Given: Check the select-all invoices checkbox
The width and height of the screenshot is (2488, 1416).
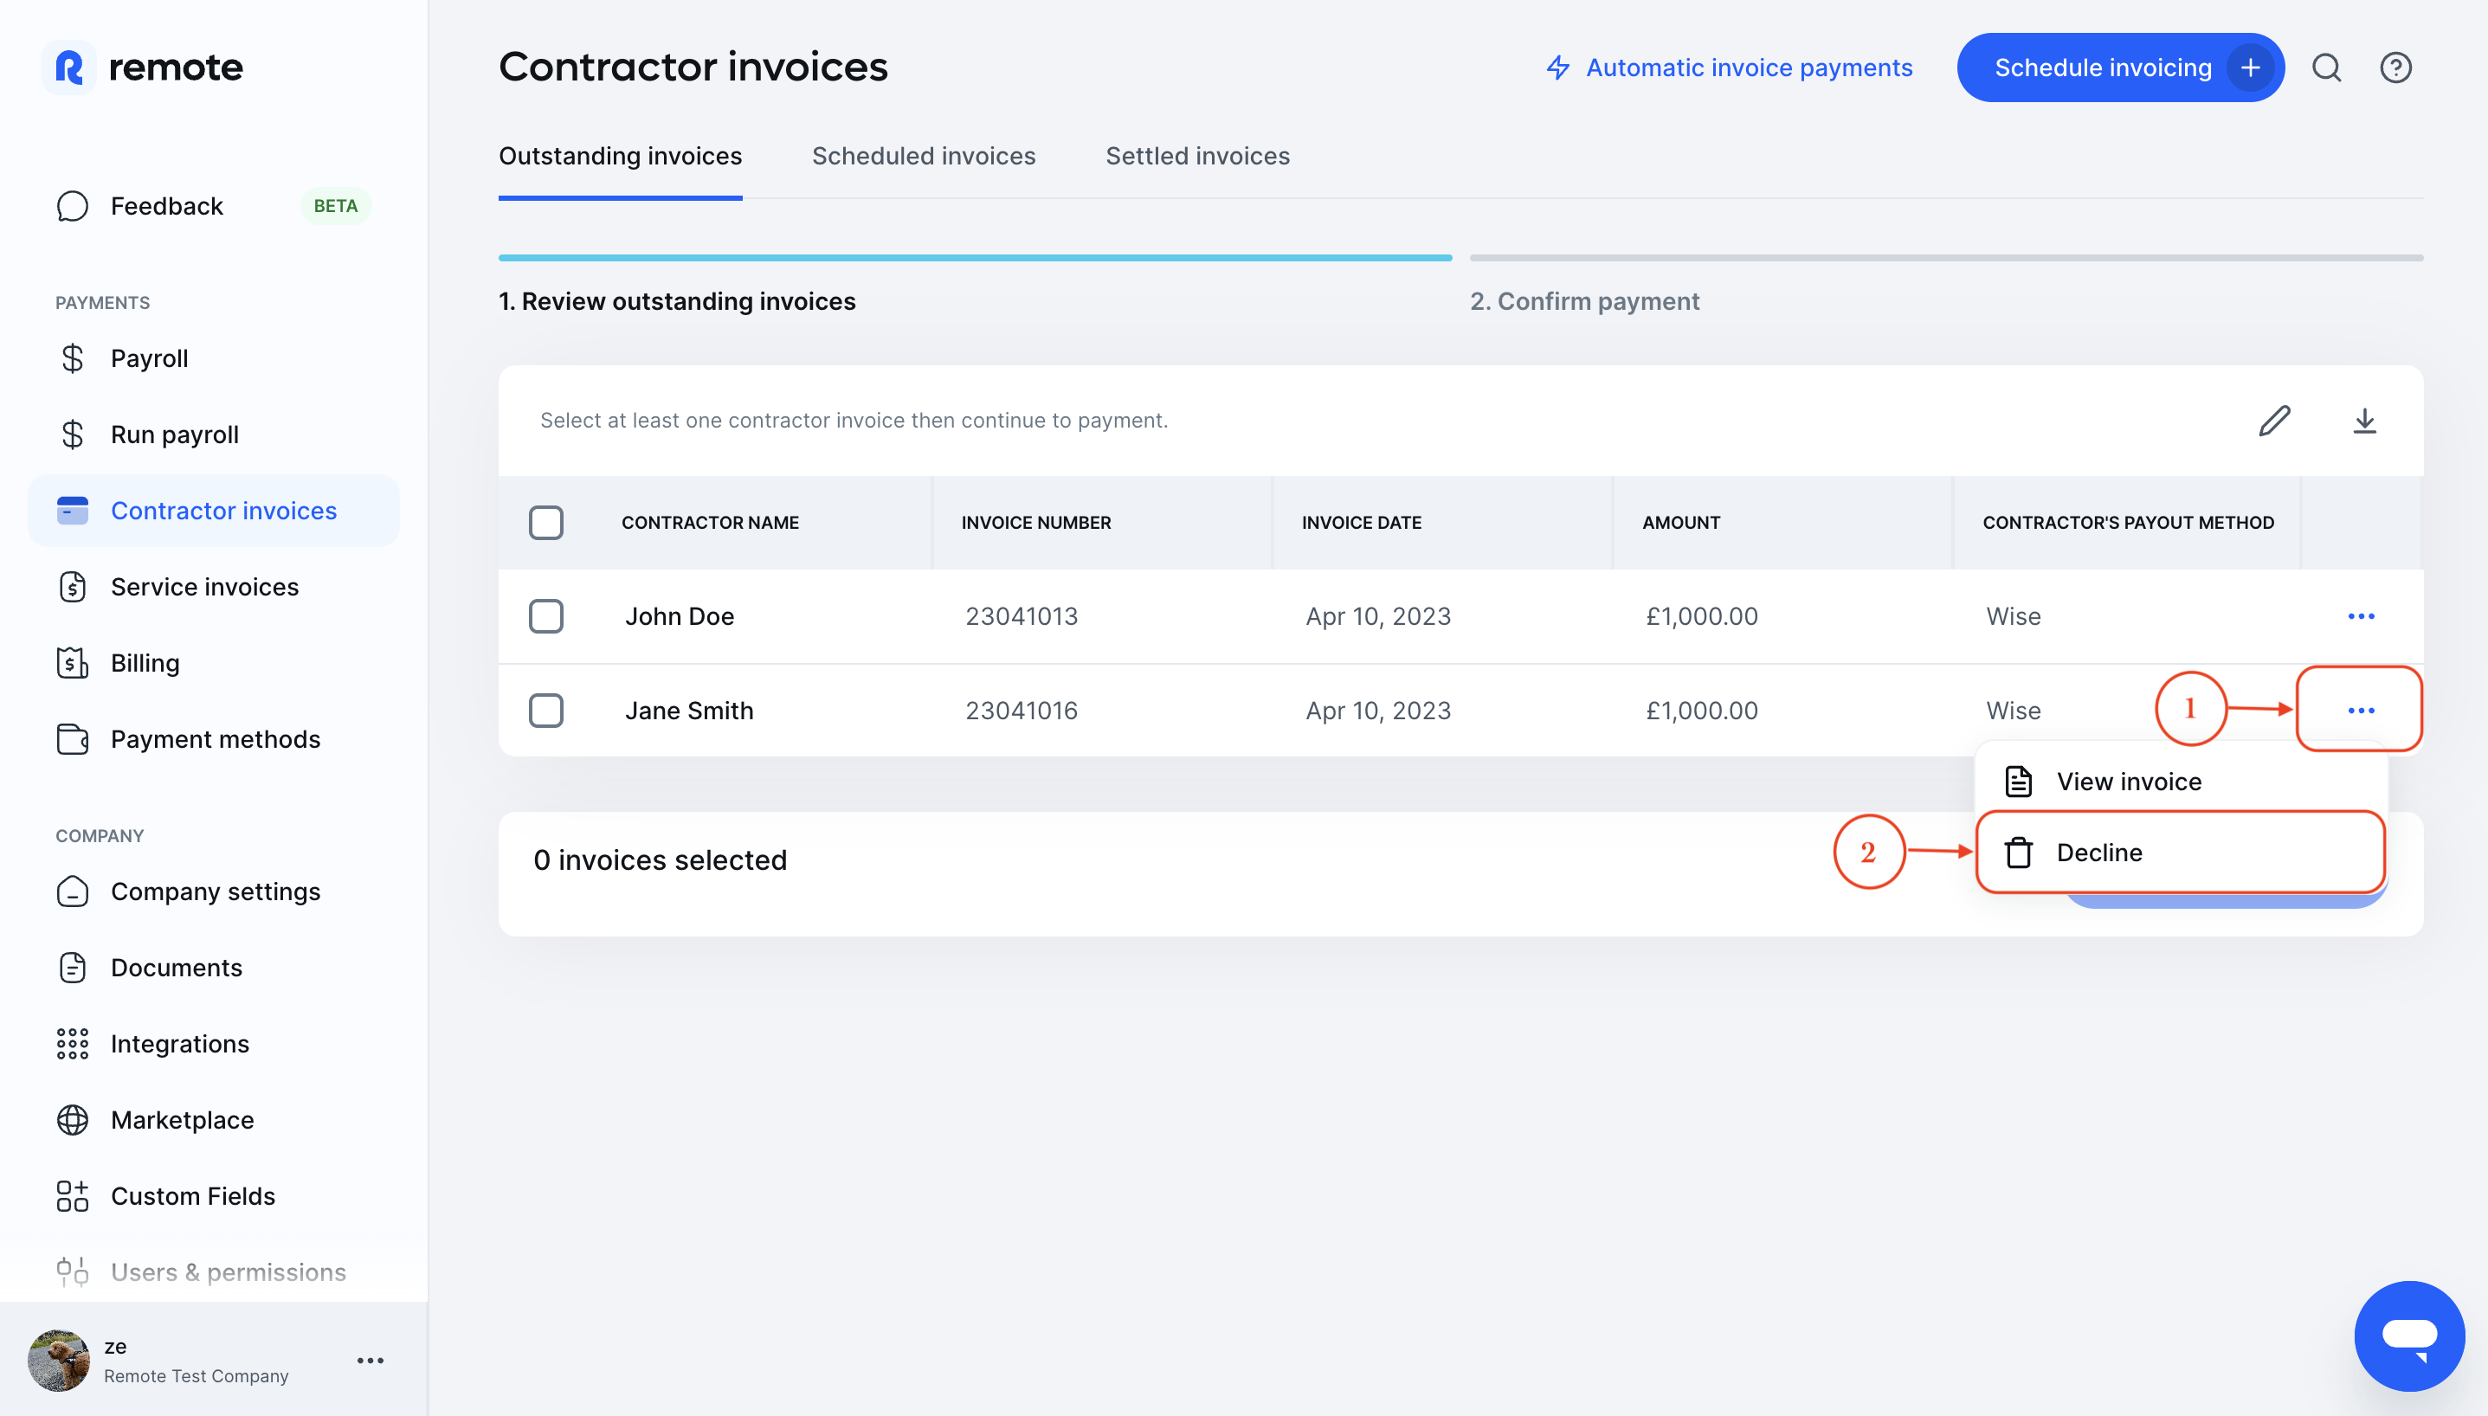Looking at the screenshot, I should pos(546,522).
